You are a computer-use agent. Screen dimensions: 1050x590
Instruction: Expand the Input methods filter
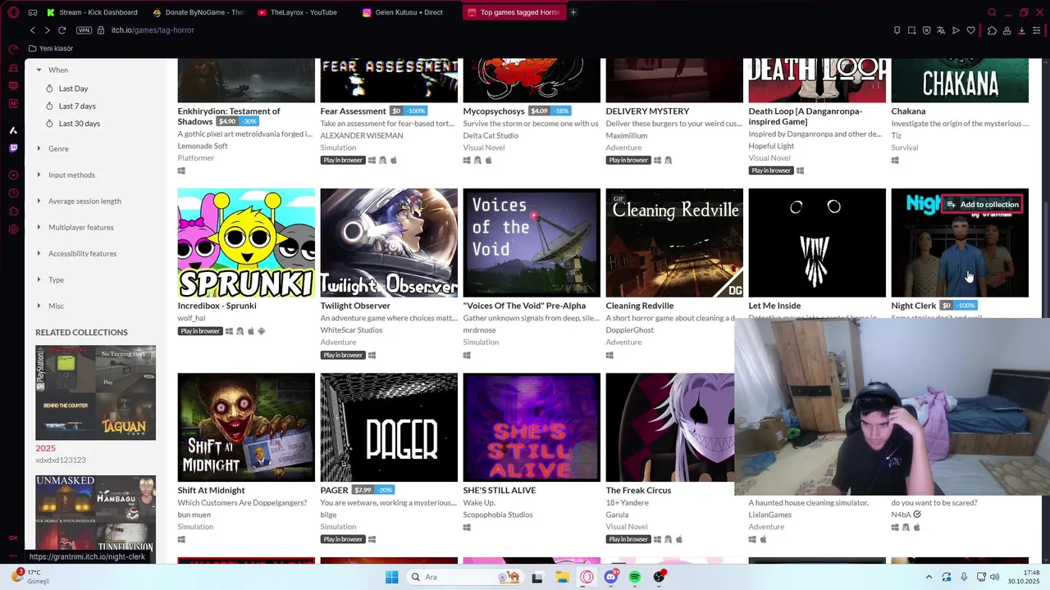[66, 175]
